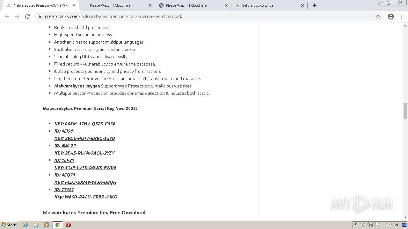408x229 pixels.
Task: Close the first Cloudflare Please Wait tab
Action: click(x=150, y=5)
